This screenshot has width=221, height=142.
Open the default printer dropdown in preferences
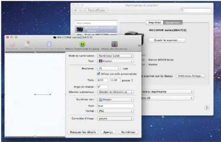click(167, 92)
